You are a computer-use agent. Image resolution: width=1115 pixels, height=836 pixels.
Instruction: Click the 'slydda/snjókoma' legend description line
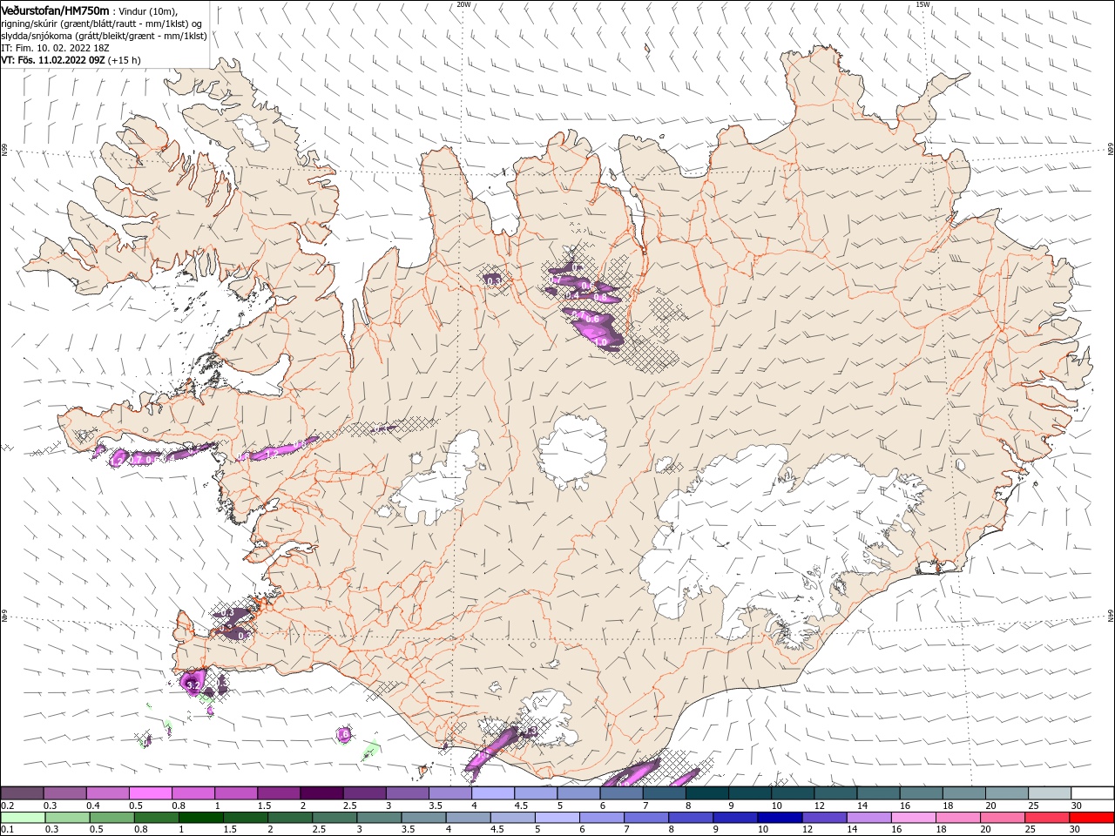(x=104, y=36)
